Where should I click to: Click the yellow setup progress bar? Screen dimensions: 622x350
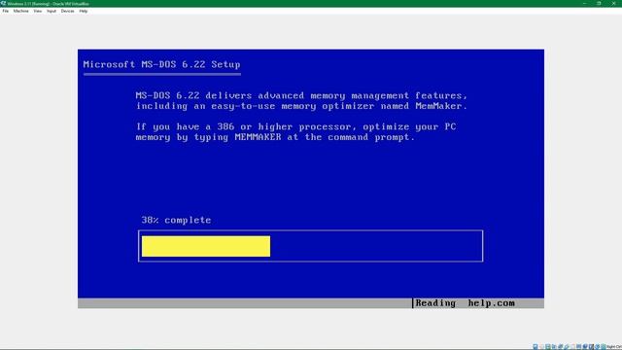(x=206, y=246)
